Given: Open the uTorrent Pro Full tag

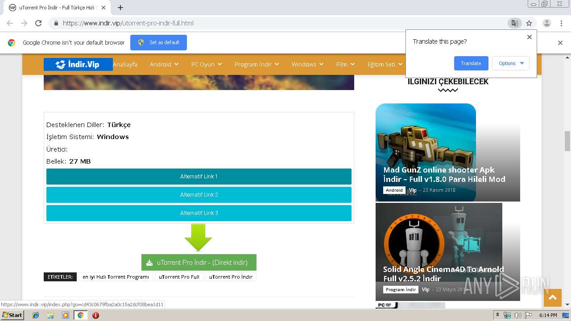Looking at the screenshot, I should point(179,277).
